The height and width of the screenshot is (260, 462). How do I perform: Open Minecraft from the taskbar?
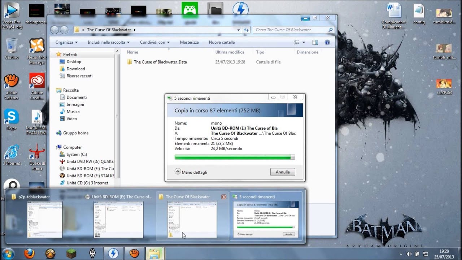71,253
